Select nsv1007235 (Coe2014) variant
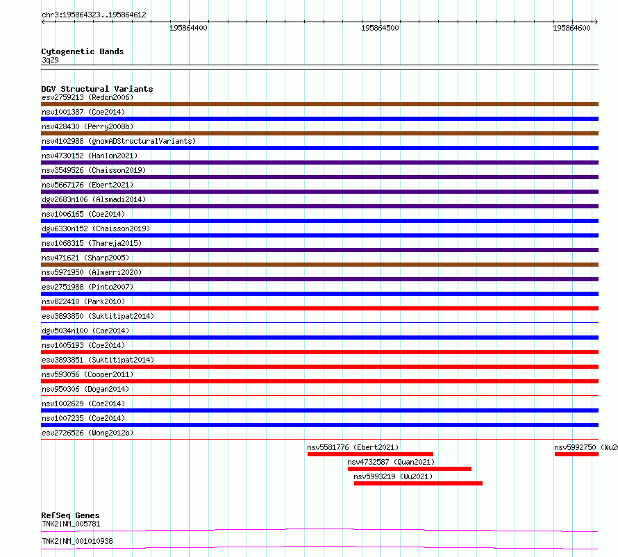The height and width of the screenshot is (557, 618). (x=83, y=418)
